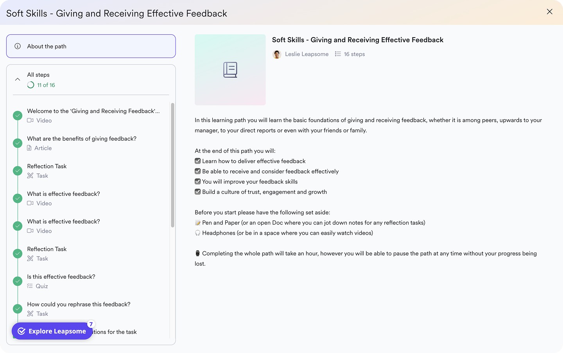Click the checkmark icon on Explore Leapsome button
This screenshot has height=353, width=563.
tap(22, 331)
